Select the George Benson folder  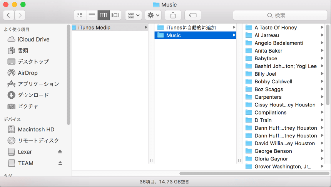point(274,151)
